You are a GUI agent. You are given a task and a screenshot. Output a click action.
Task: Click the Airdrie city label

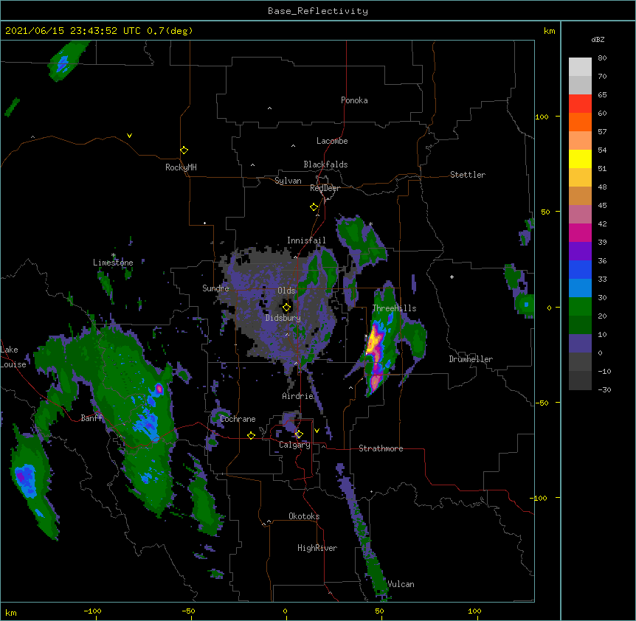tap(298, 396)
